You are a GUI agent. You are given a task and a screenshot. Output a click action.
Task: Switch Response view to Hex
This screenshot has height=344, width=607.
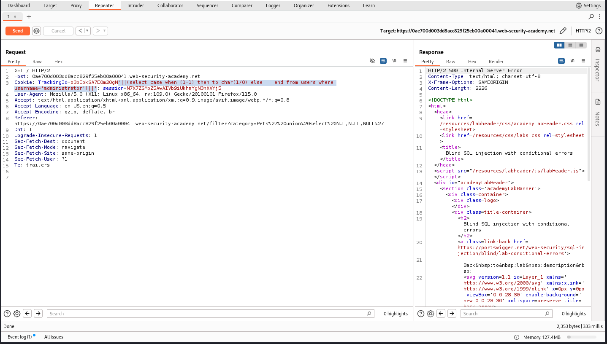(472, 62)
